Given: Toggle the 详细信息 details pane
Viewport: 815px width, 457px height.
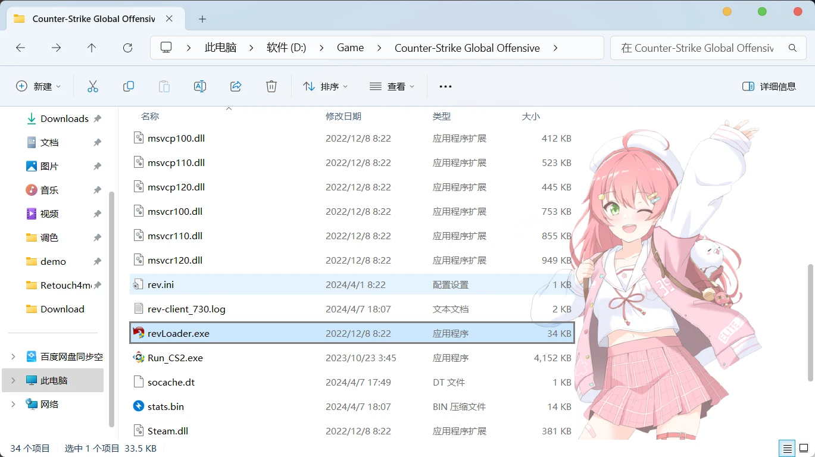Looking at the screenshot, I should [769, 86].
